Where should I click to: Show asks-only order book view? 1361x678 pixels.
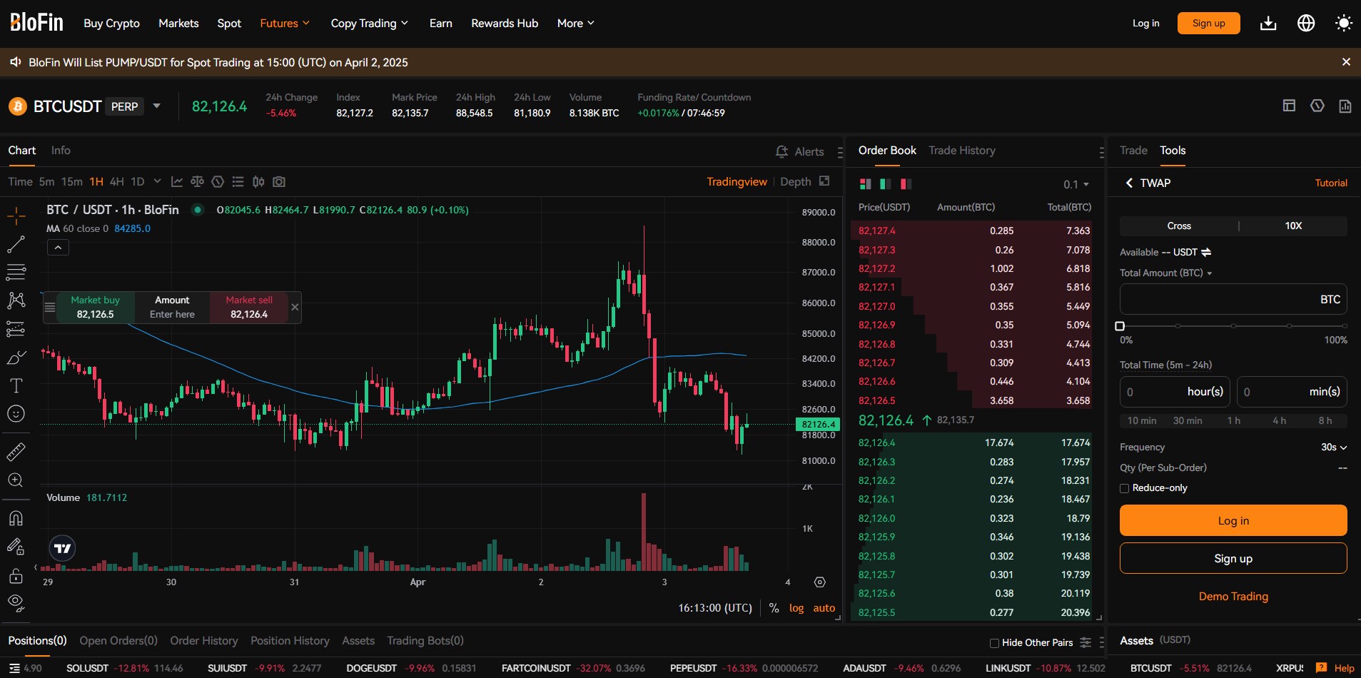tap(906, 184)
